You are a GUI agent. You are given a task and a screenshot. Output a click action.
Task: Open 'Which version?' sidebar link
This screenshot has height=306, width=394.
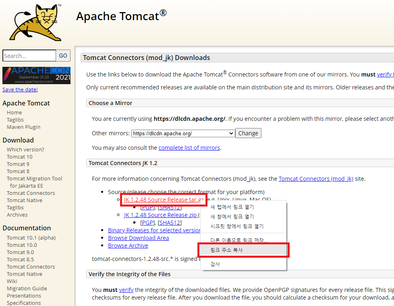[25, 149]
